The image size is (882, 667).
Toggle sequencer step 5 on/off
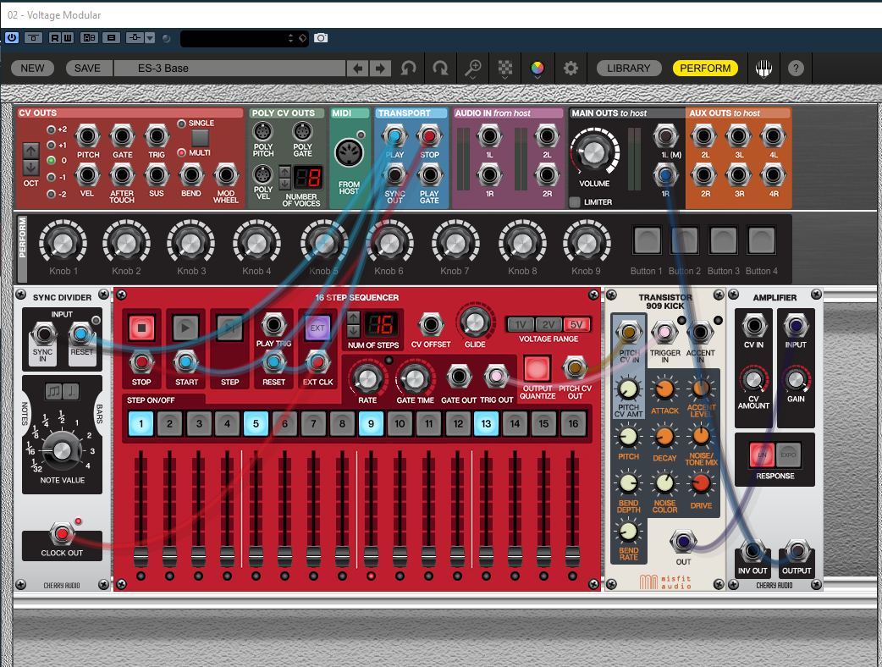click(x=256, y=423)
